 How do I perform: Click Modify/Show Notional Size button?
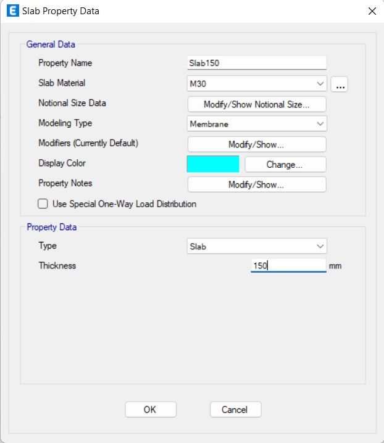257,104
